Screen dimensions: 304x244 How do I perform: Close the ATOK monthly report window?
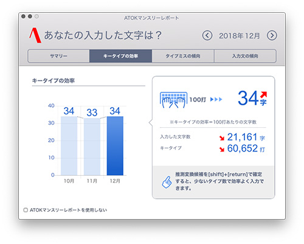click(23, 16)
